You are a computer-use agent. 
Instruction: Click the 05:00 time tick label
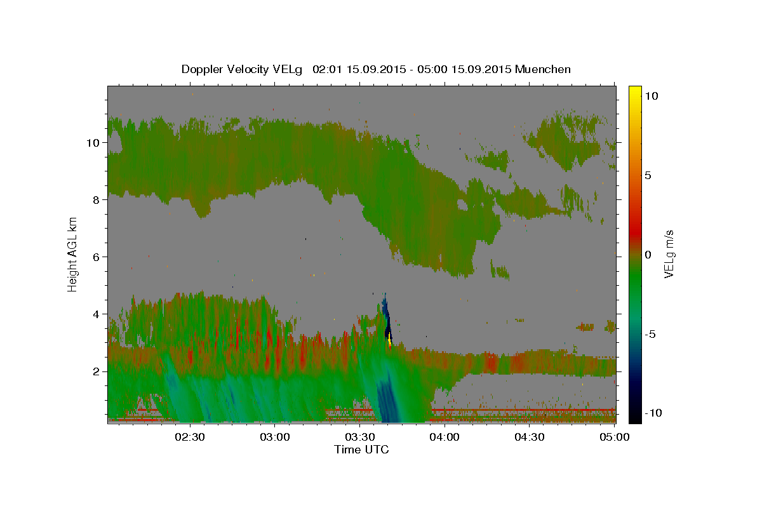point(615,437)
